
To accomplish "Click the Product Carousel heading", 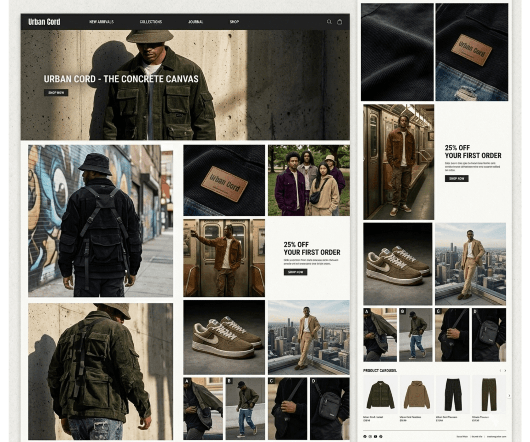I will pos(380,370).
